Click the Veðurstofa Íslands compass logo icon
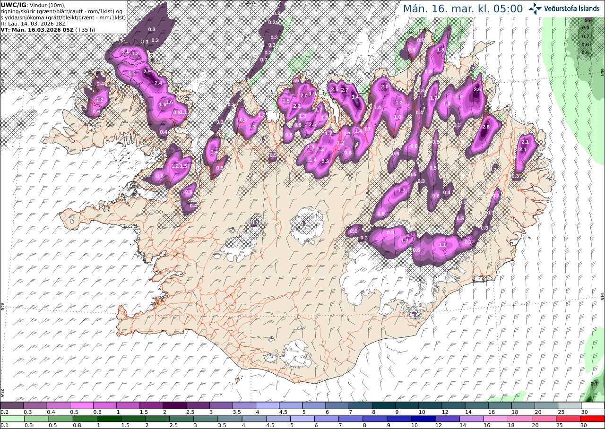 pos(535,9)
